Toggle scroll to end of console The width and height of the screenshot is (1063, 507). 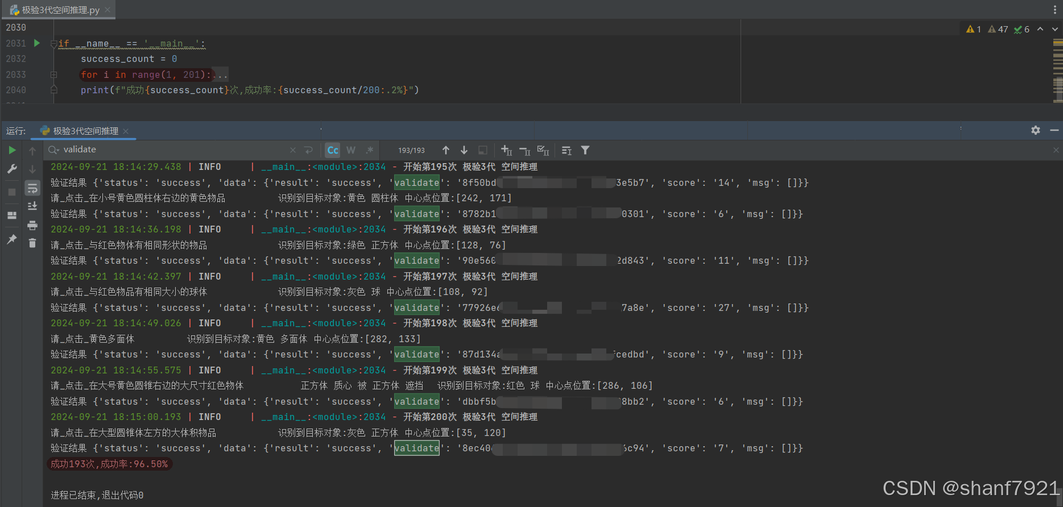(32, 206)
